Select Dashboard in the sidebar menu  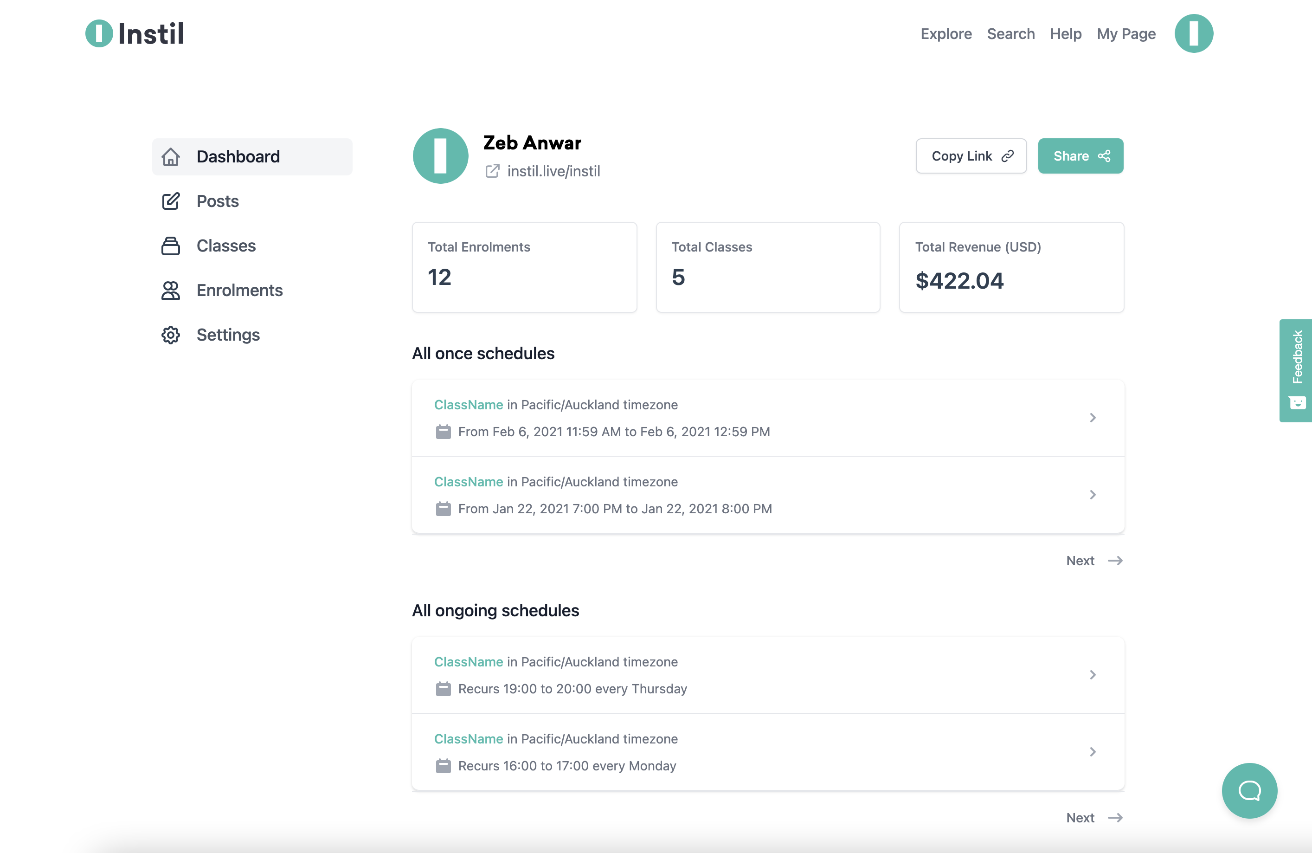(238, 156)
